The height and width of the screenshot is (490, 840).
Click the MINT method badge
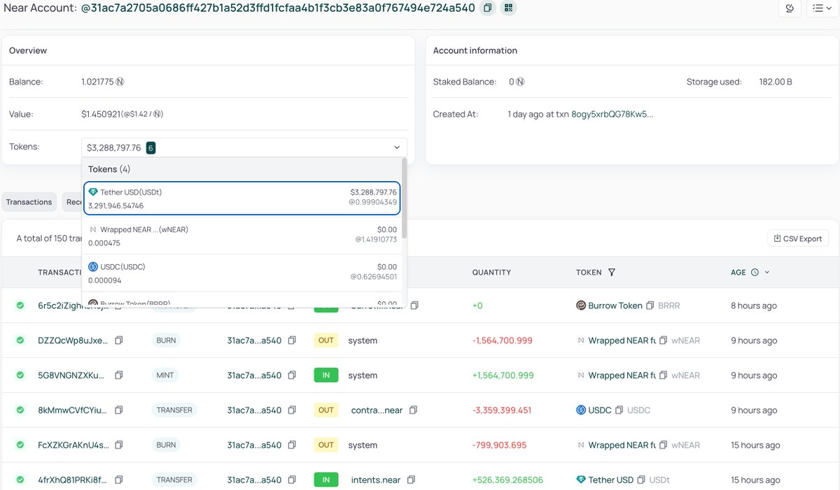166,375
